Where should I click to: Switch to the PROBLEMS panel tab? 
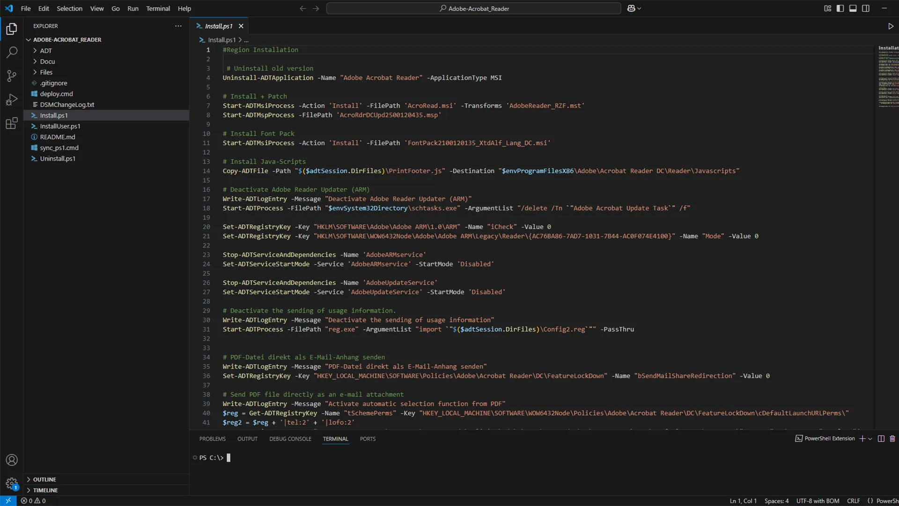point(212,439)
